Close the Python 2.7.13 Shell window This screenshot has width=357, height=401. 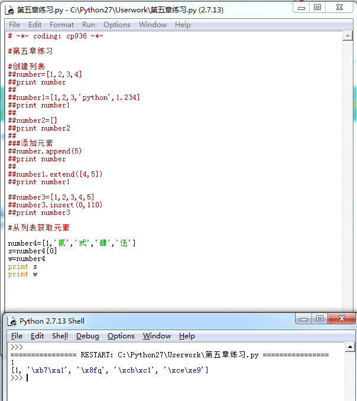pos(342,320)
